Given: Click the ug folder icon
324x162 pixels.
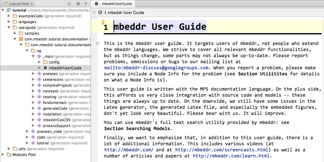Looking at the screenshot, I should [x=33, y=50].
